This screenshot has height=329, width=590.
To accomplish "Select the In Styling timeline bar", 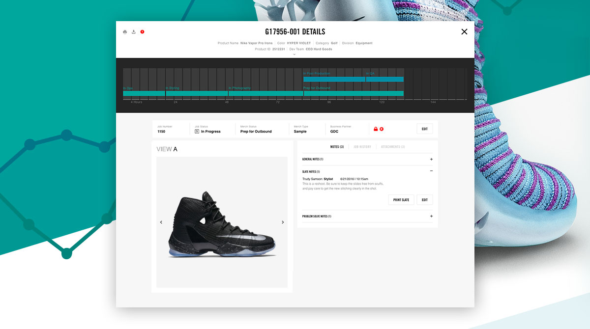I will (x=197, y=93).
